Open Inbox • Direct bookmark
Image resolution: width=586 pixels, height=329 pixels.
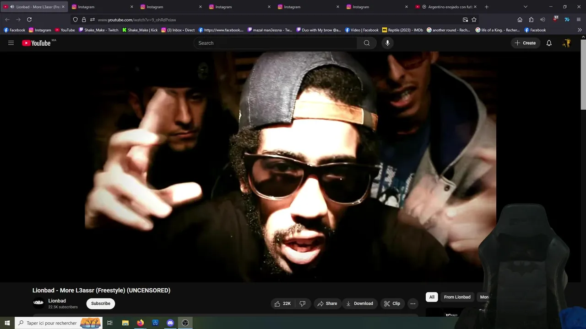pyautogui.click(x=178, y=30)
